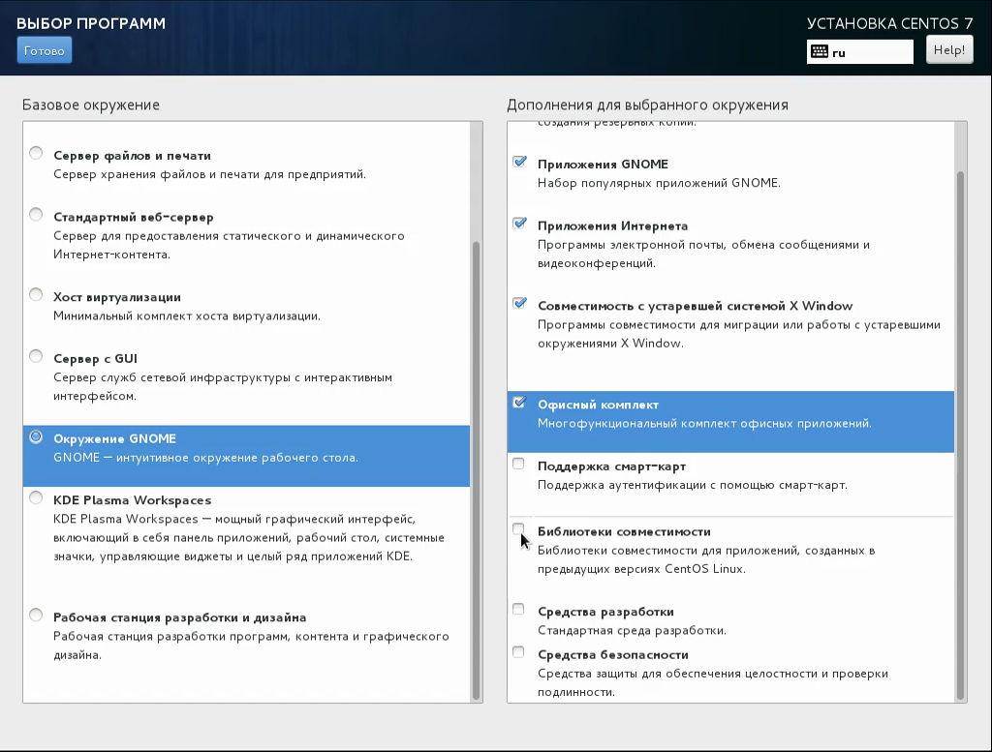
Task: Select Сервер файлов и печати radio button
Action: point(36,154)
